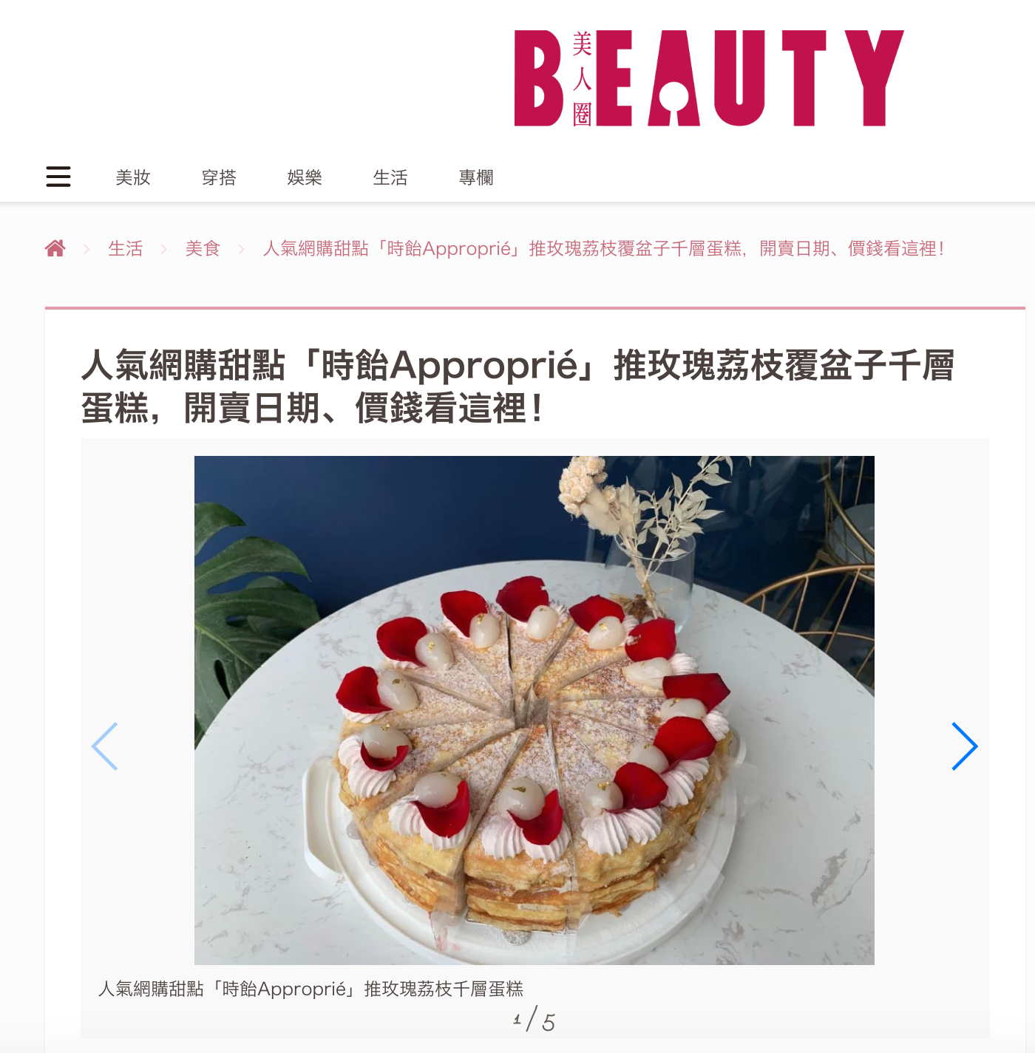Open the hamburger menu icon
1035x1053 pixels.
click(x=58, y=177)
